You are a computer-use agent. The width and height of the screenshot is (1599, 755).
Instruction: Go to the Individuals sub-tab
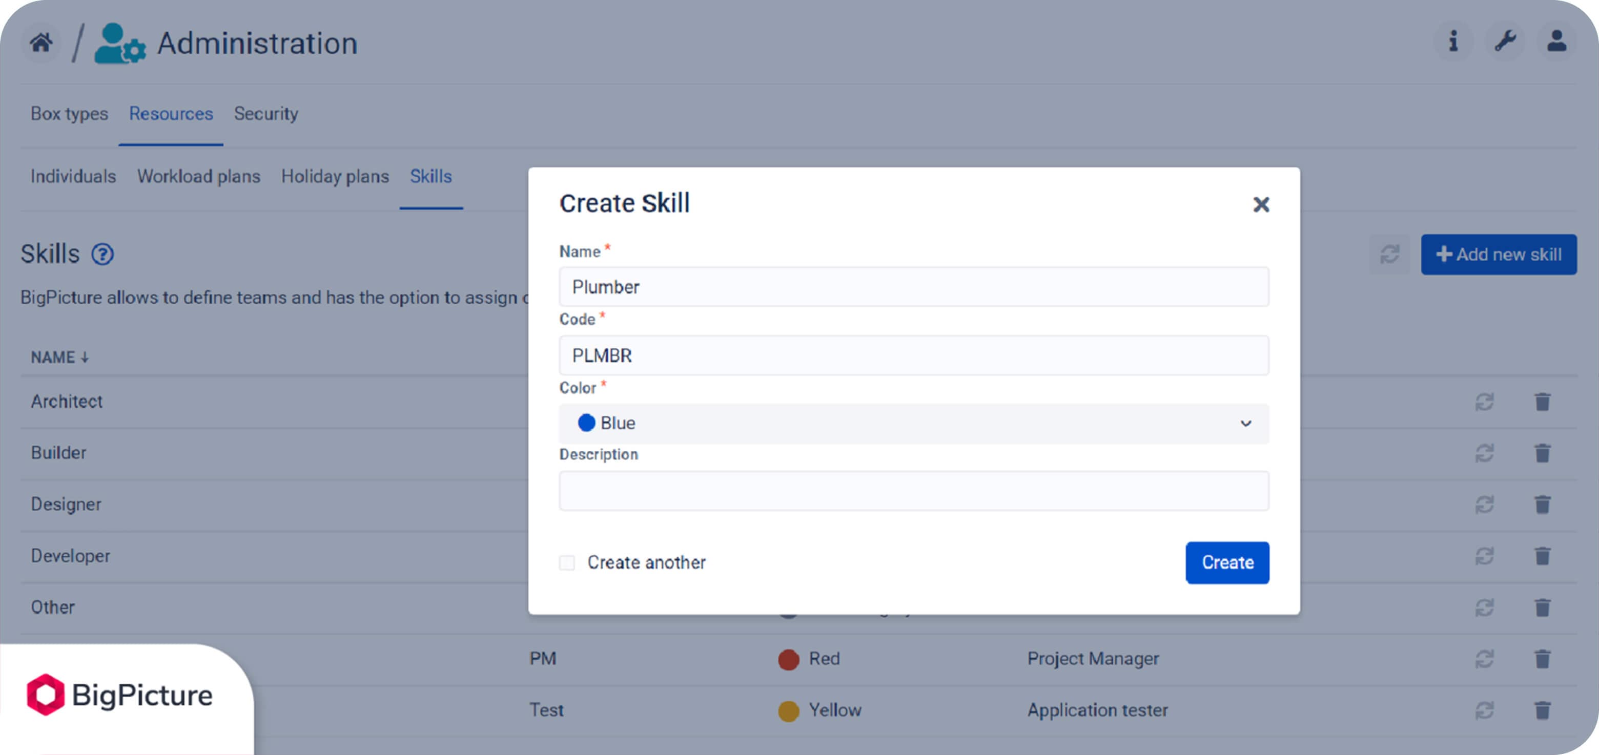point(73,176)
